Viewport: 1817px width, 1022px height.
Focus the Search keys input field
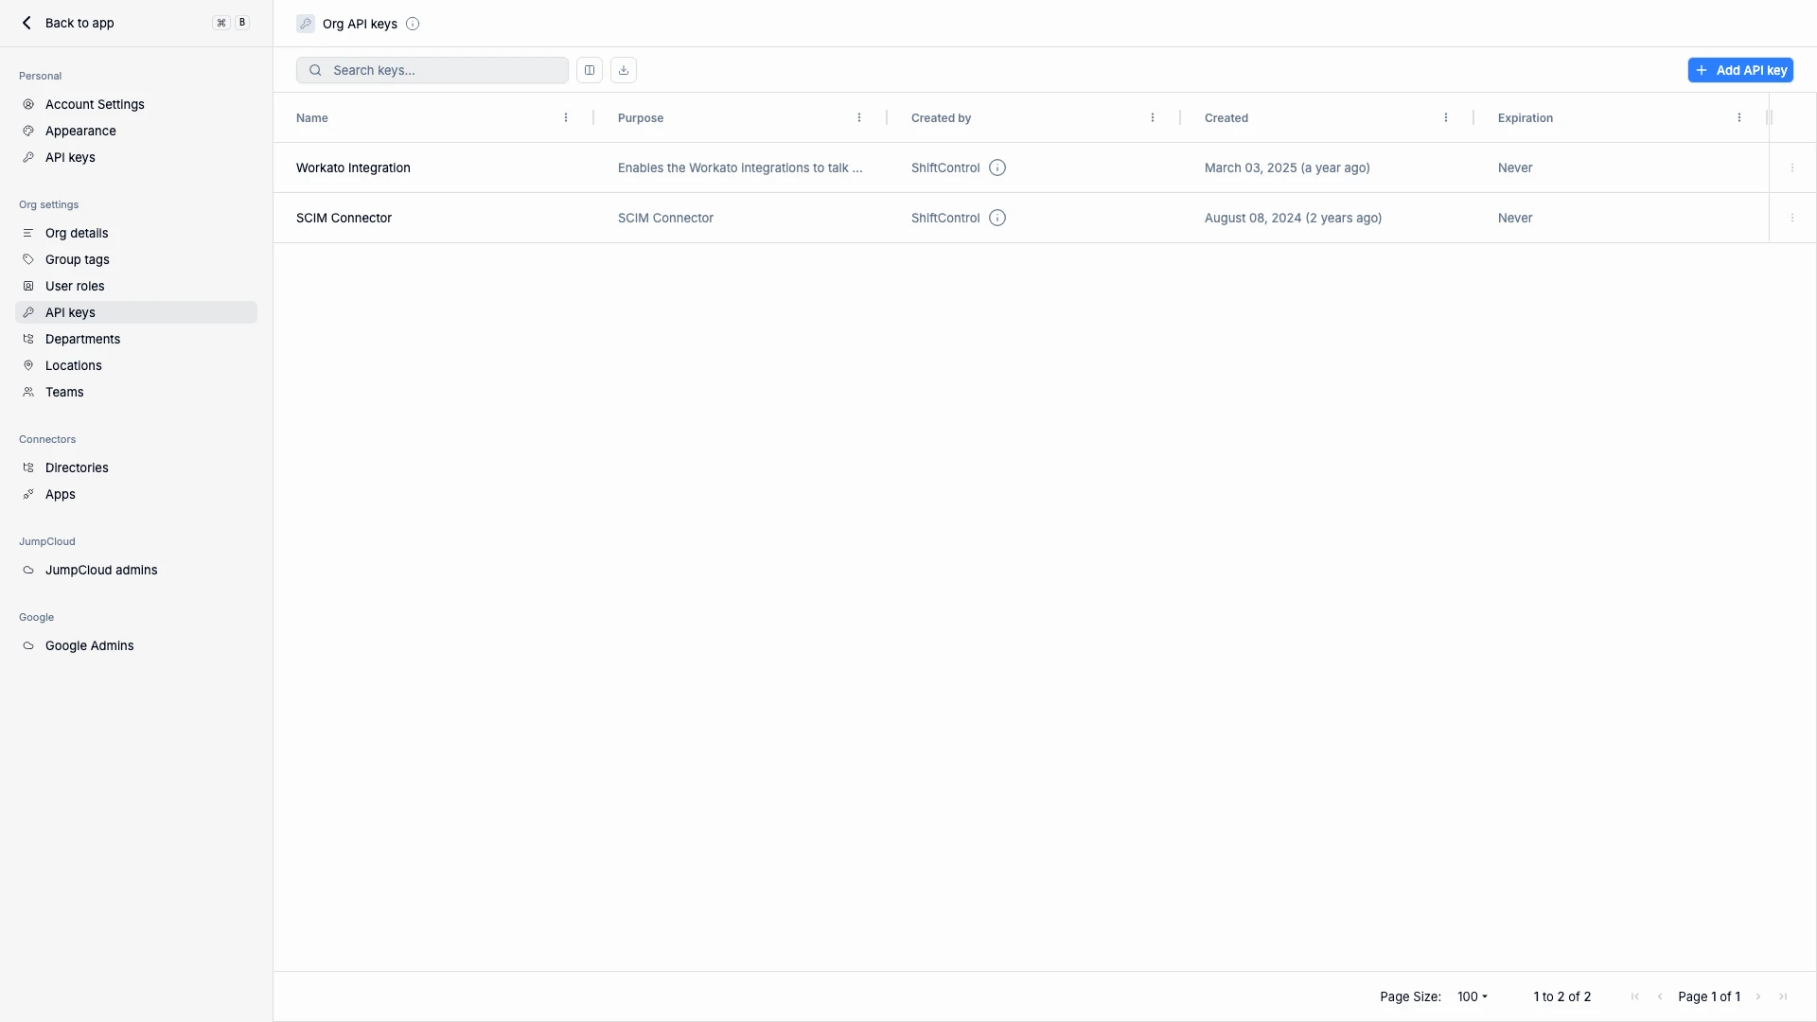pyautogui.click(x=445, y=70)
